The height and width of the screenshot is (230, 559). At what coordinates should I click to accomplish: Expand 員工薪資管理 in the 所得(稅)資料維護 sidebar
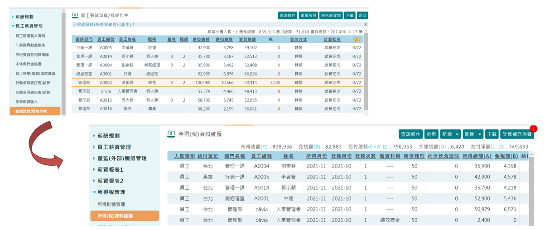click(114, 147)
